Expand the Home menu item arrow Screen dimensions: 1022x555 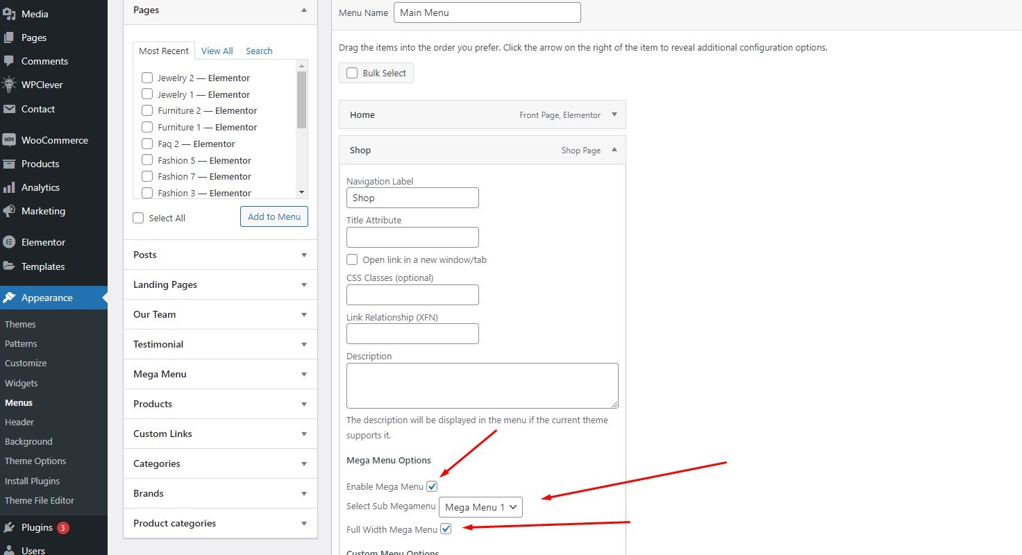[614, 114]
